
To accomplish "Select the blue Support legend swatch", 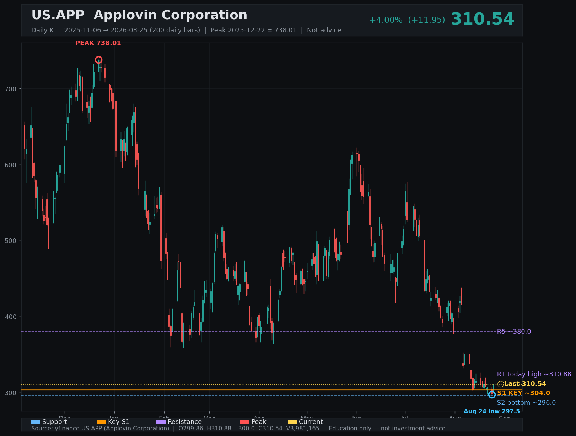I will point(36,422).
